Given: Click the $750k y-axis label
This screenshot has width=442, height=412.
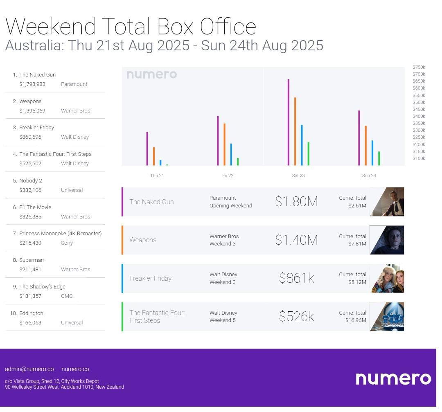Looking at the screenshot, I should [x=419, y=68].
